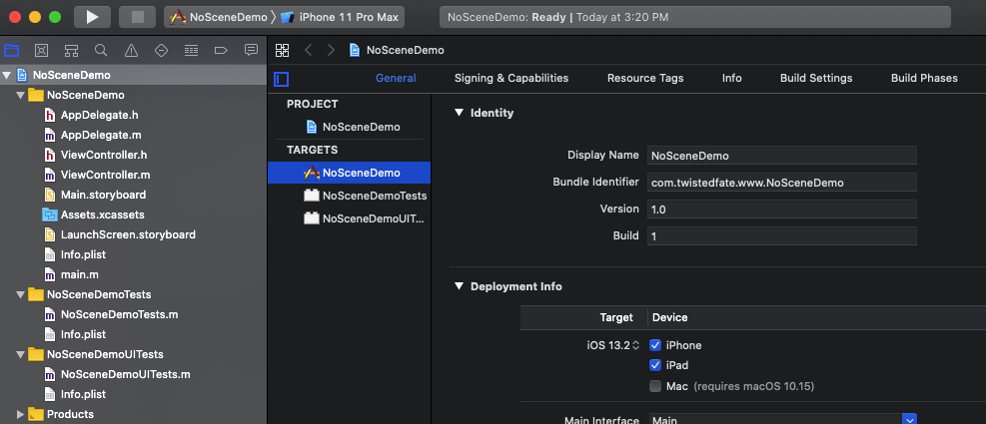Expand the Products folder
Screen dimensions: 986x424
click(21, 415)
